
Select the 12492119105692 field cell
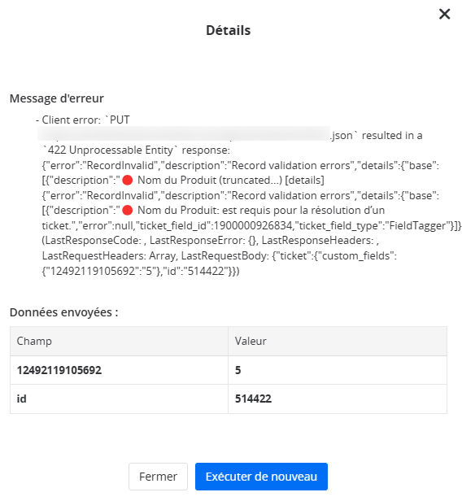(x=119, y=370)
